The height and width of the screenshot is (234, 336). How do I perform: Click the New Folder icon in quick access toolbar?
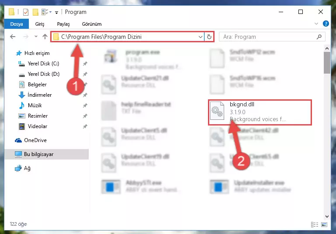35,12
